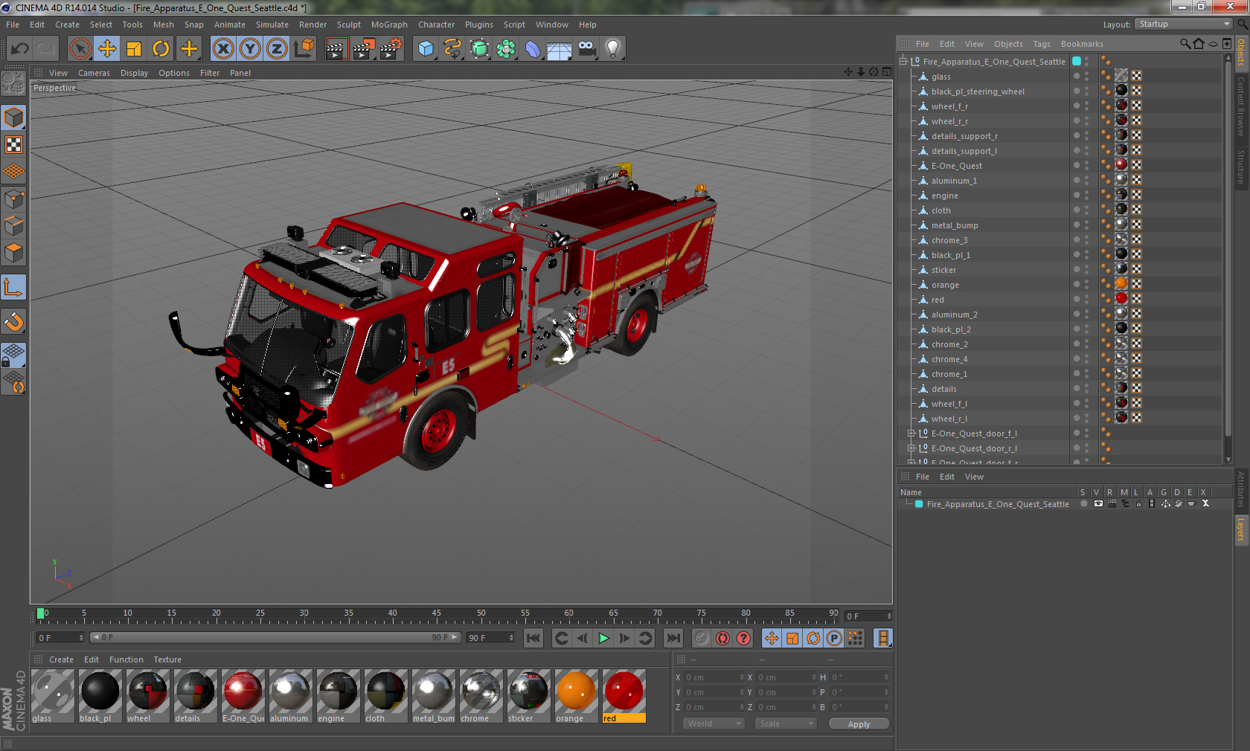Enable the Axis mode tool
This screenshot has width=1250, height=751.
(14, 288)
